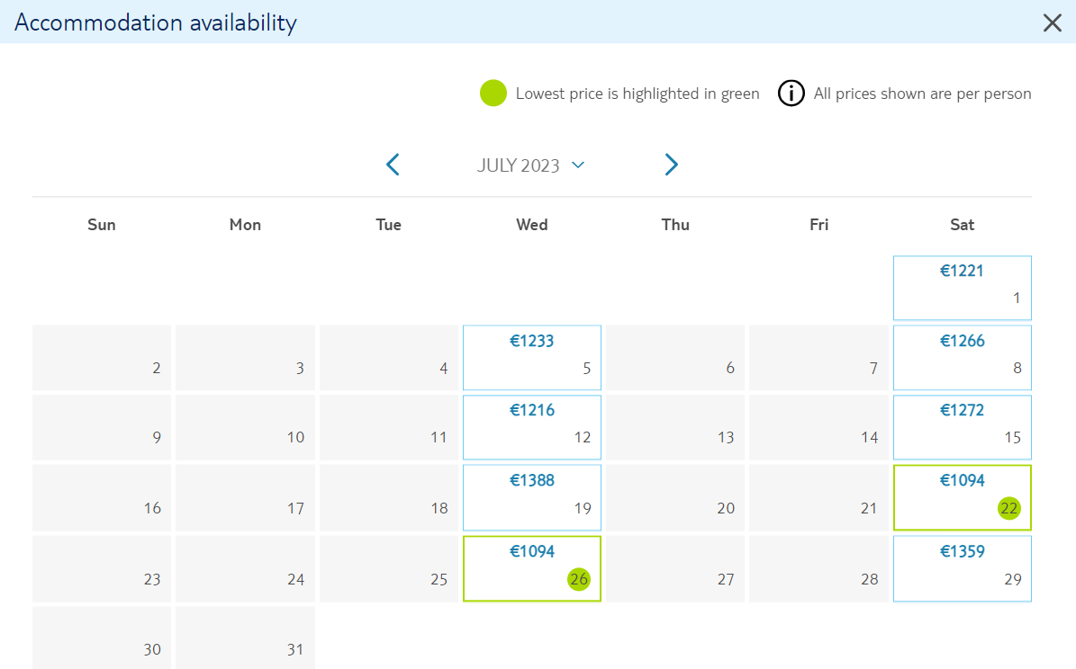Go to the previous month arrow
Viewport: 1076px width, 669px height.
393,165
